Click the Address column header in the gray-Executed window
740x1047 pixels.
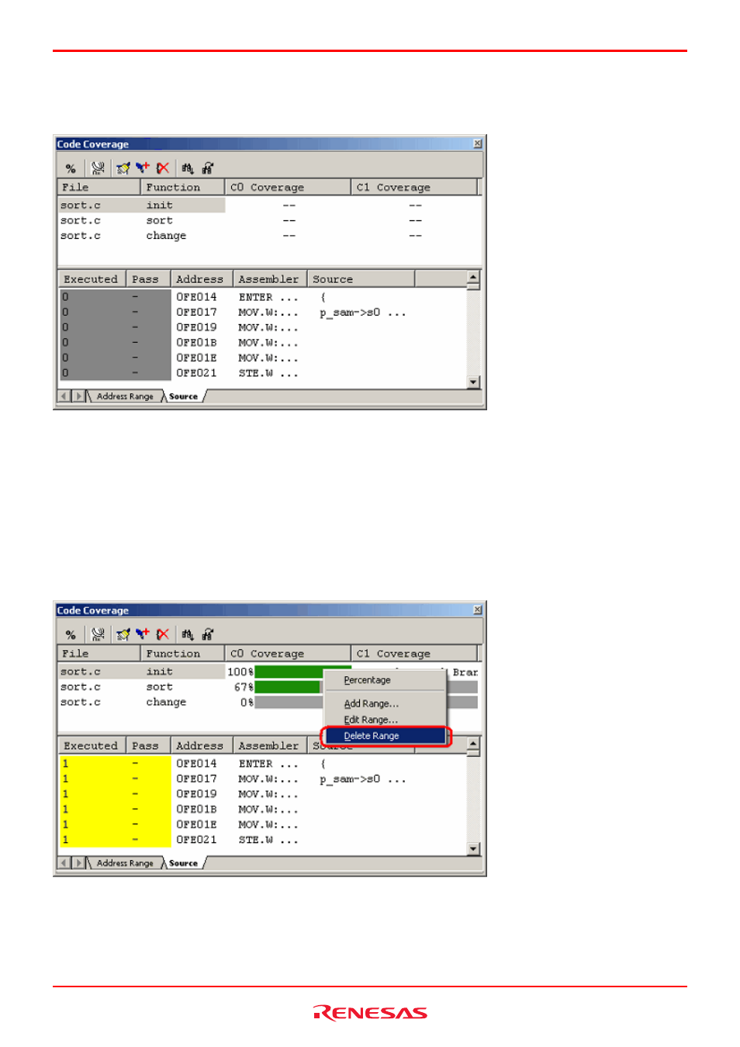[x=202, y=279]
